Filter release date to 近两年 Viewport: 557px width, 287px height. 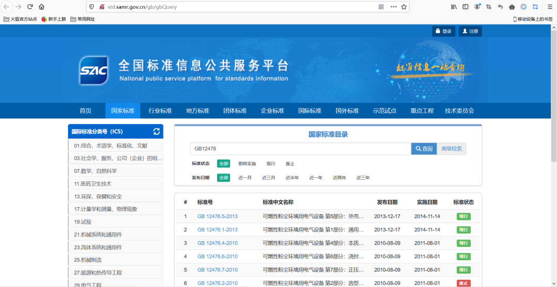point(339,178)
